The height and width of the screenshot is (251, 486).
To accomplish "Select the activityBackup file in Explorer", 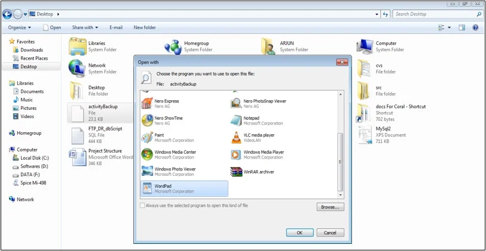I will pyautogui.click(x=100, y=113).
